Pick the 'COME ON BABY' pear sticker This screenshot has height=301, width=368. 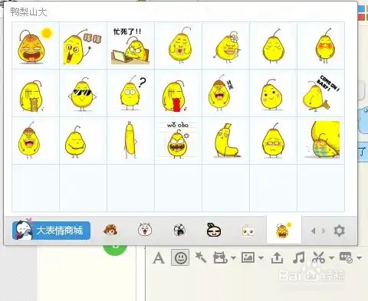320,93
